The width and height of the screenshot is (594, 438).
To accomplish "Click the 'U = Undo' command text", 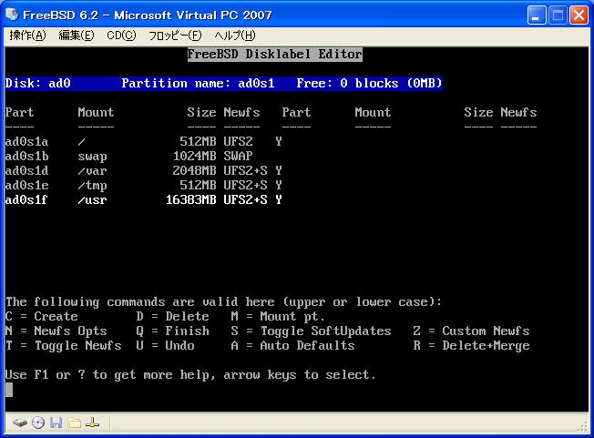I will 165,346.
